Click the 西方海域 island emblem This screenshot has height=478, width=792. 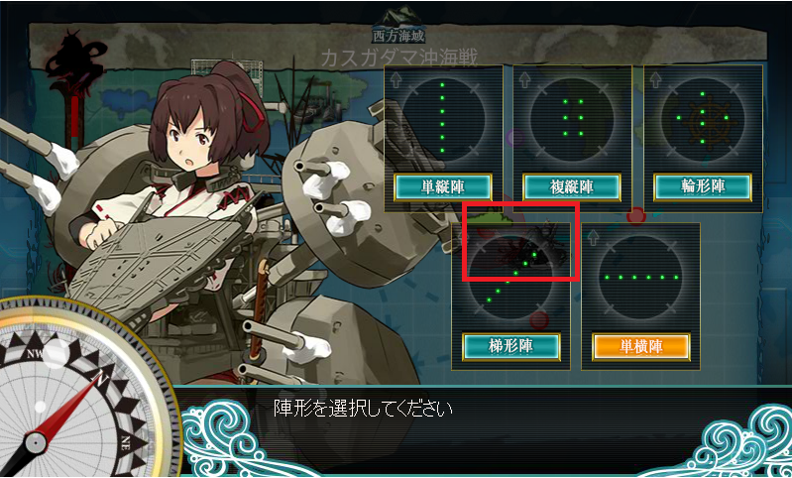point(399,24)
